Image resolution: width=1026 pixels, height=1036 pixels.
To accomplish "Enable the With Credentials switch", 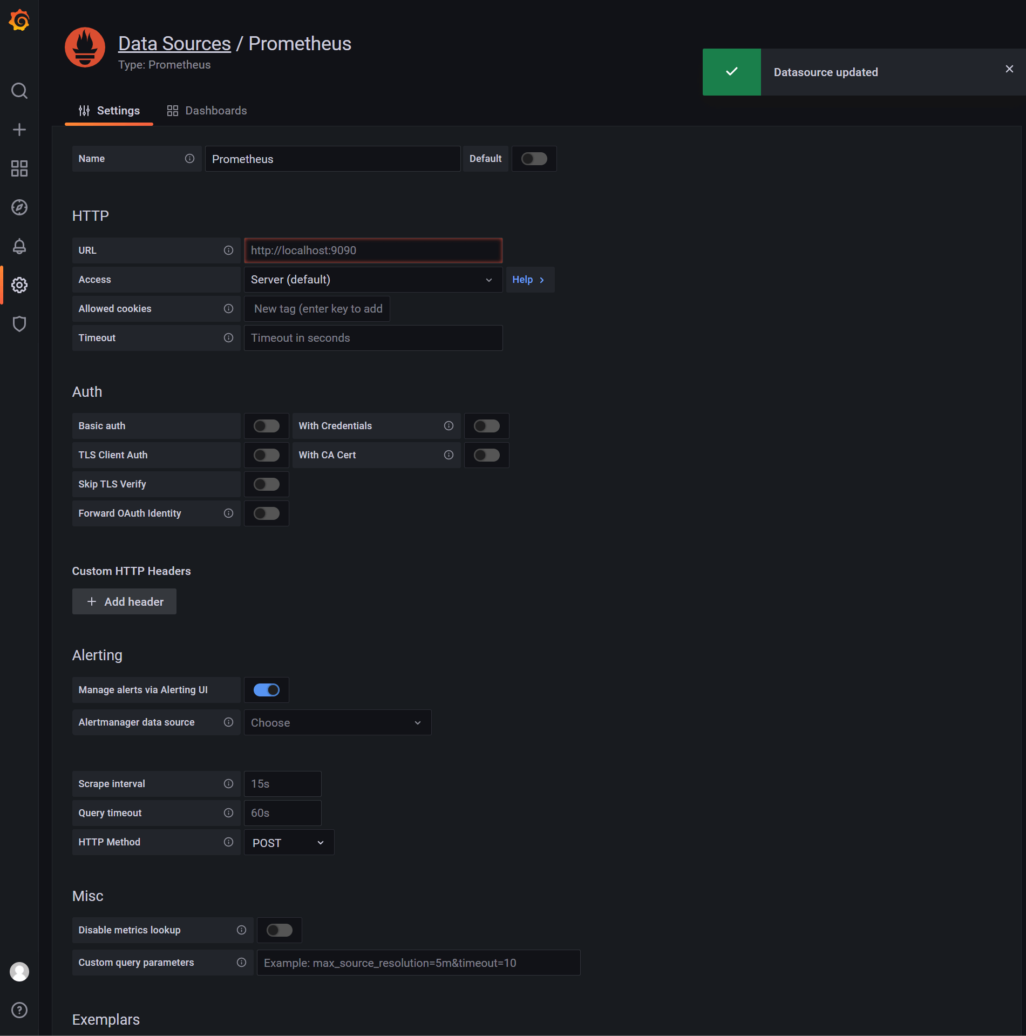I will (487, 426).
